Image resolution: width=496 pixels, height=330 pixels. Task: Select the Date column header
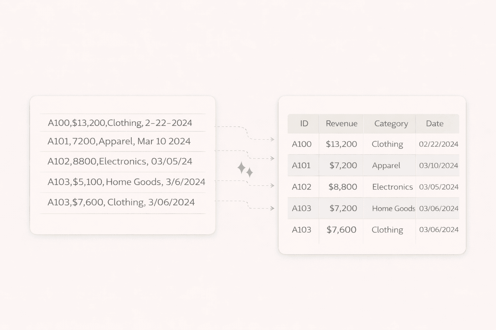click(x=435, y=123)
